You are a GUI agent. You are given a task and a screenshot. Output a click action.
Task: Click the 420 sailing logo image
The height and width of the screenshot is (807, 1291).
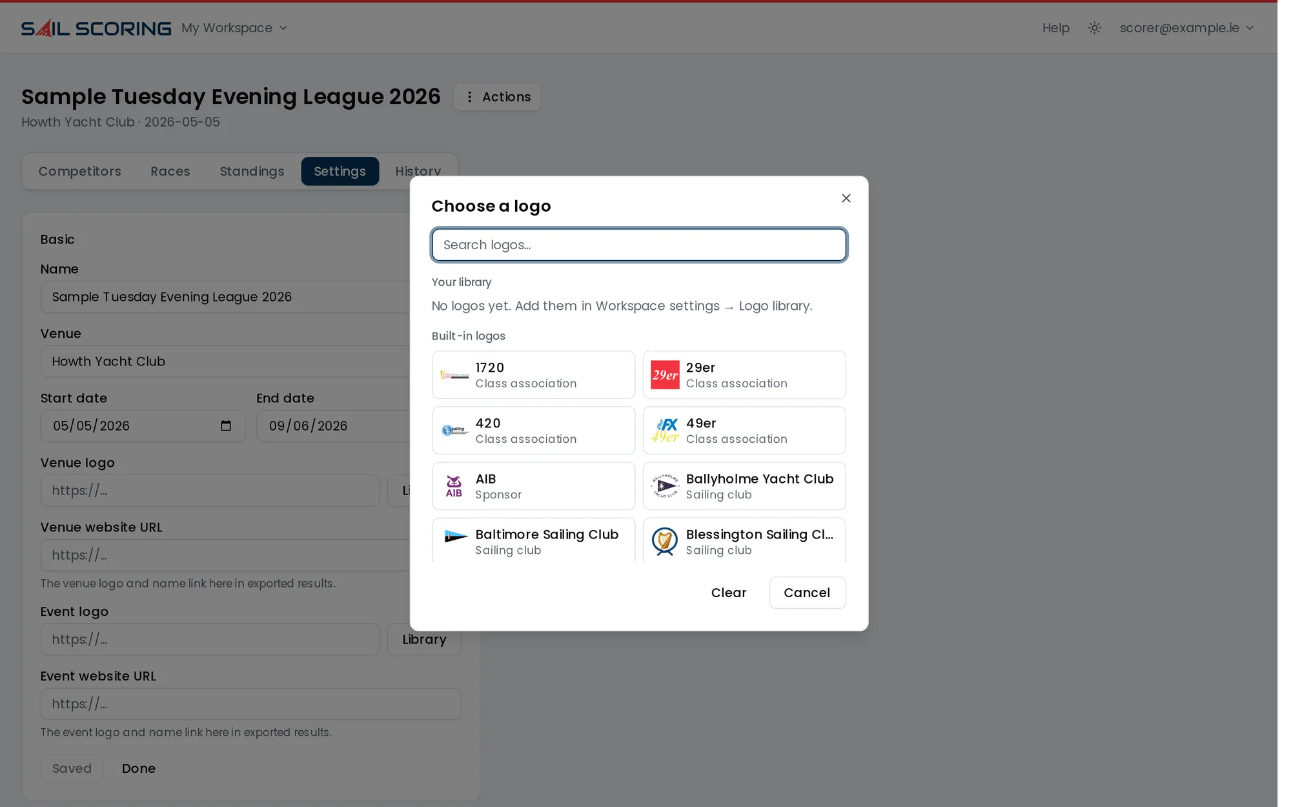tap(454, 431)
